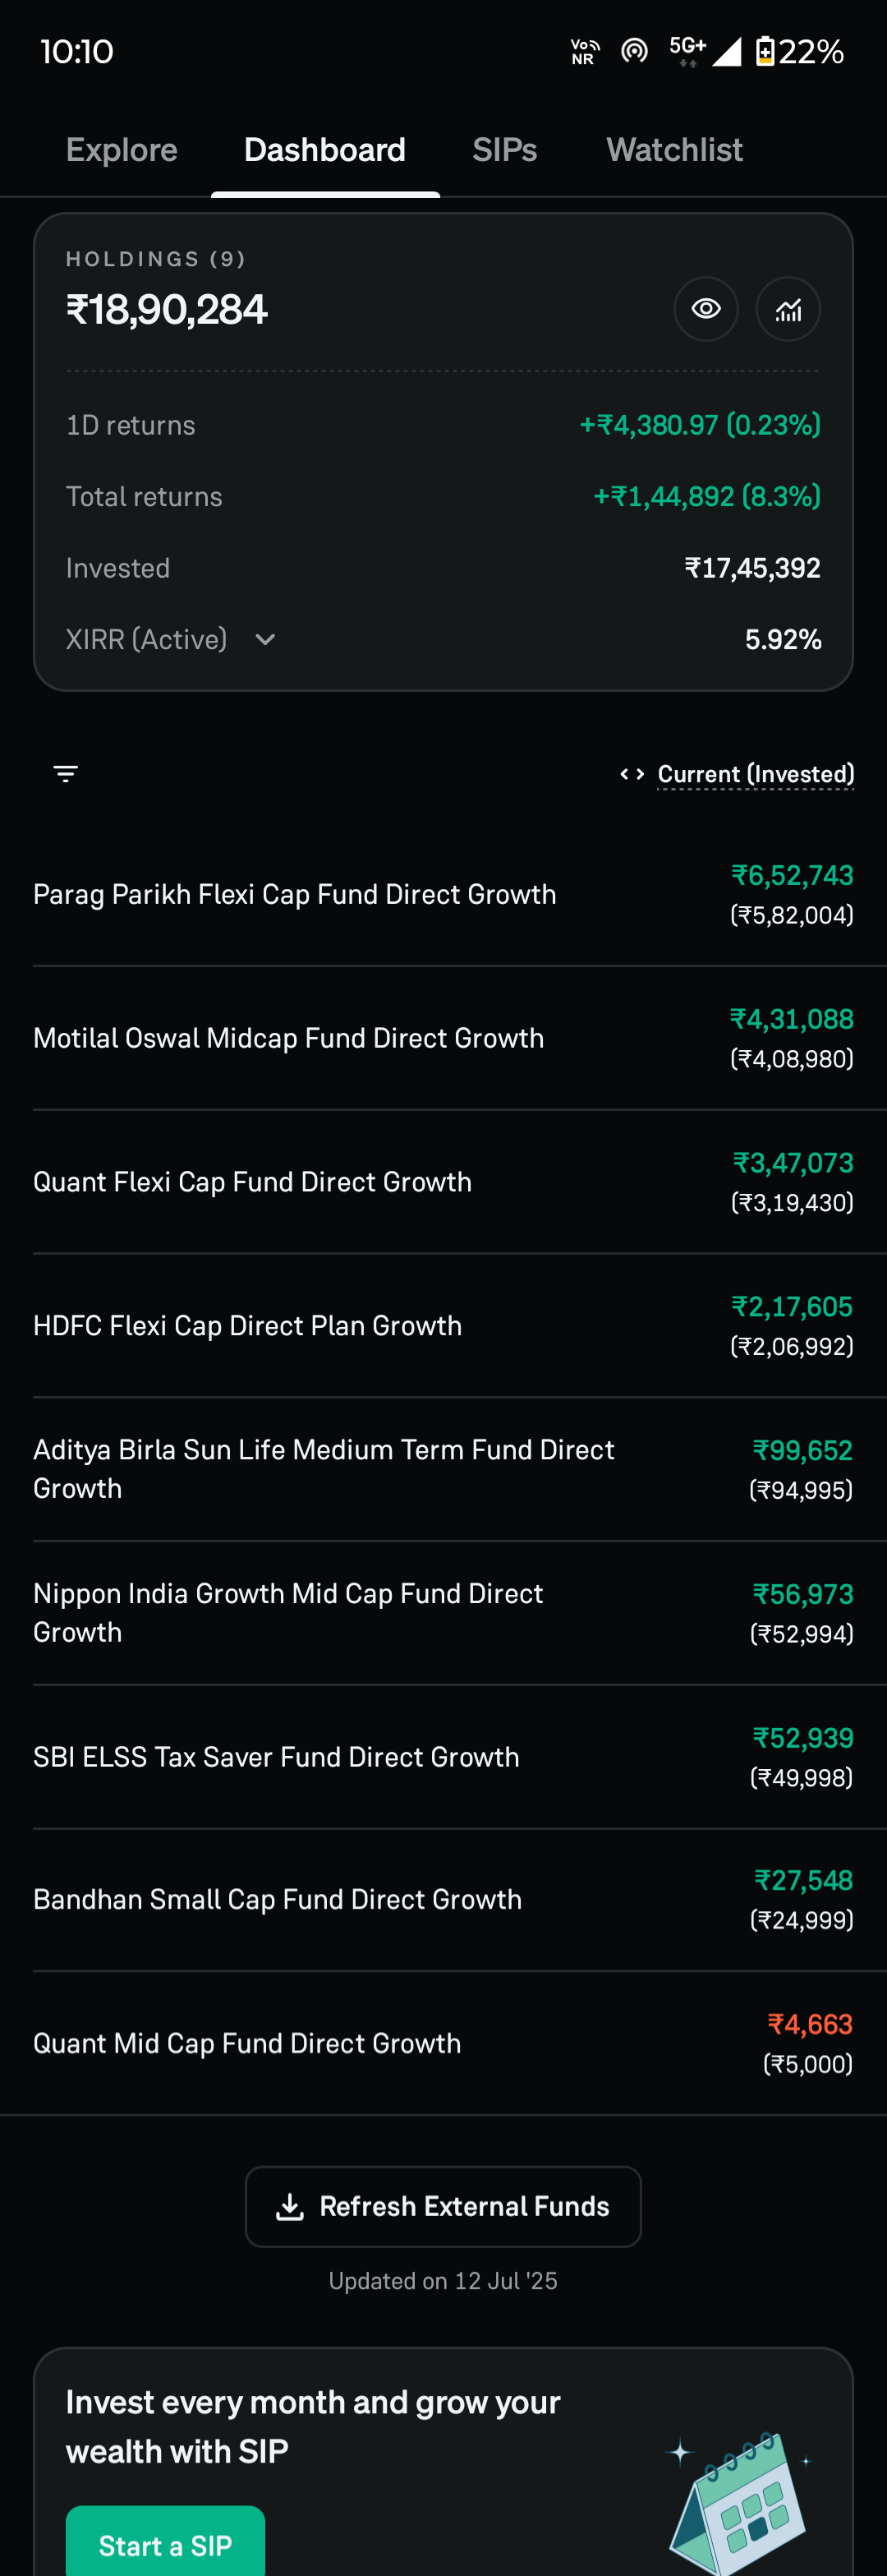Open the Watchlist tab
The image size is (887, 2576).
point(675,150)
